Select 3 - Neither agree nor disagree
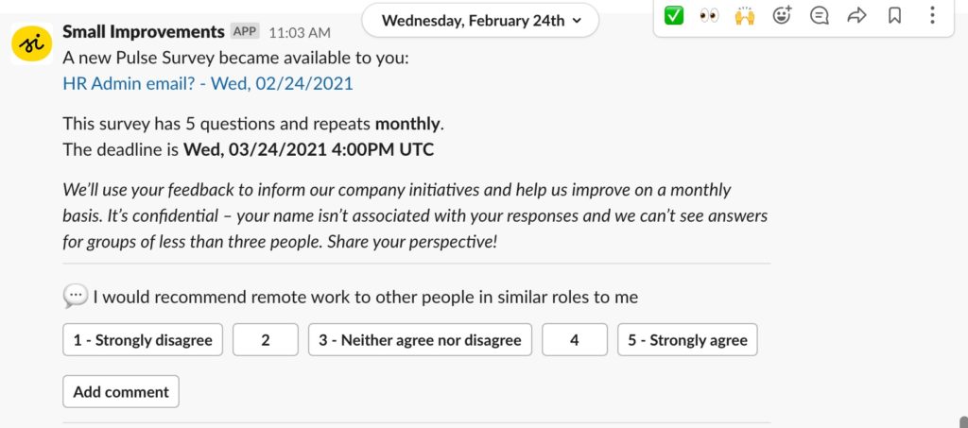The height and width of the screenshot is (428, 968). point(420,340)
